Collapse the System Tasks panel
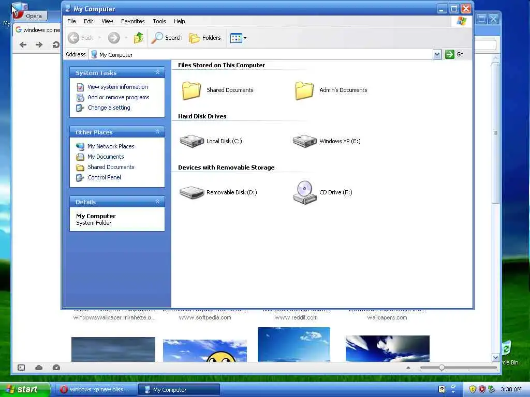Image resolution: width=530 pixels, height=397 pixels. [x=157, y=72]
